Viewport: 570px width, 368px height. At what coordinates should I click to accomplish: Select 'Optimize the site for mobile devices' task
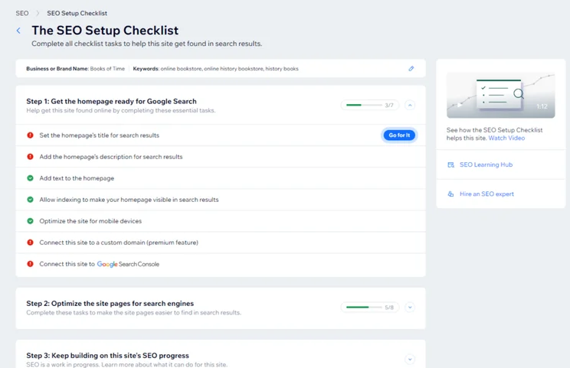pyautogui.click(x=221, y=221)
